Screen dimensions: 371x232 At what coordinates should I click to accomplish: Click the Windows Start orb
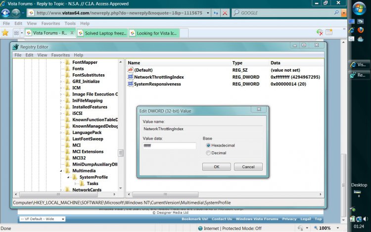[359, 8]
